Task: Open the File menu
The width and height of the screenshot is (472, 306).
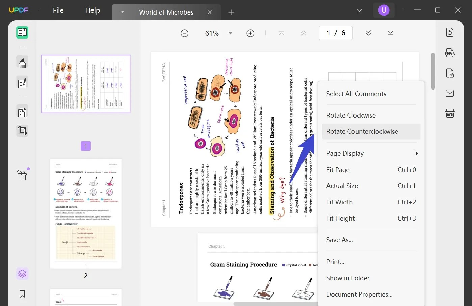Action: coord(58,10)
